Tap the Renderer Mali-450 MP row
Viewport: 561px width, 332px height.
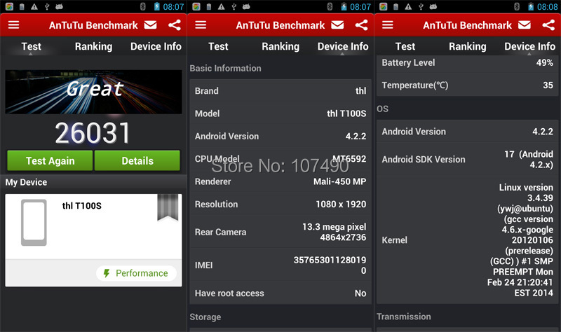pos(280,181)
